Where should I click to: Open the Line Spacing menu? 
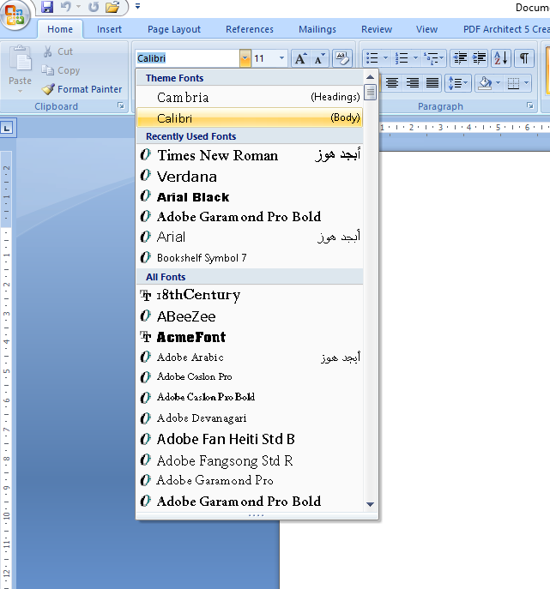click(457, 82)
